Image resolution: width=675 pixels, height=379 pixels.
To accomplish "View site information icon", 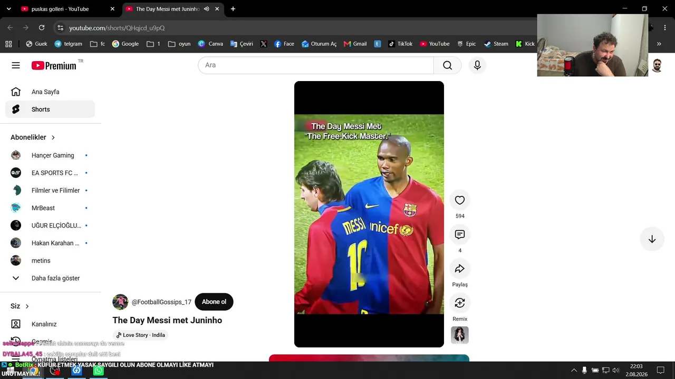I will (x=61, y=28).
